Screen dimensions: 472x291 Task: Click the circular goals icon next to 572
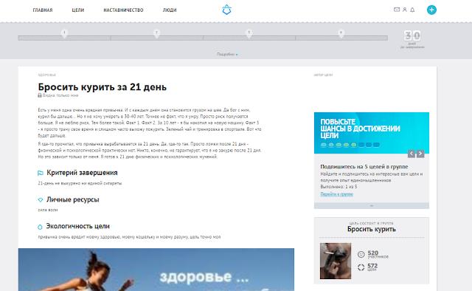361,267
